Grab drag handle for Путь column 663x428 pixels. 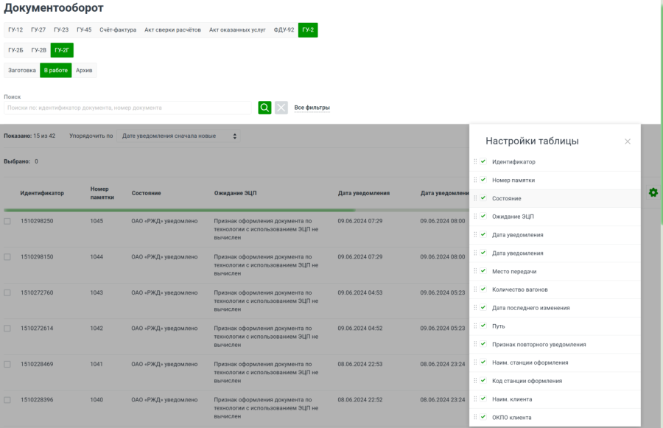(475, 326)
